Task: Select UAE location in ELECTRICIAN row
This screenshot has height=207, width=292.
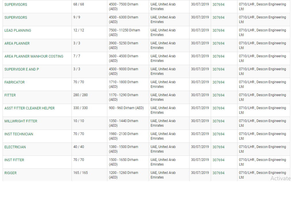Action: coord(163,149)
